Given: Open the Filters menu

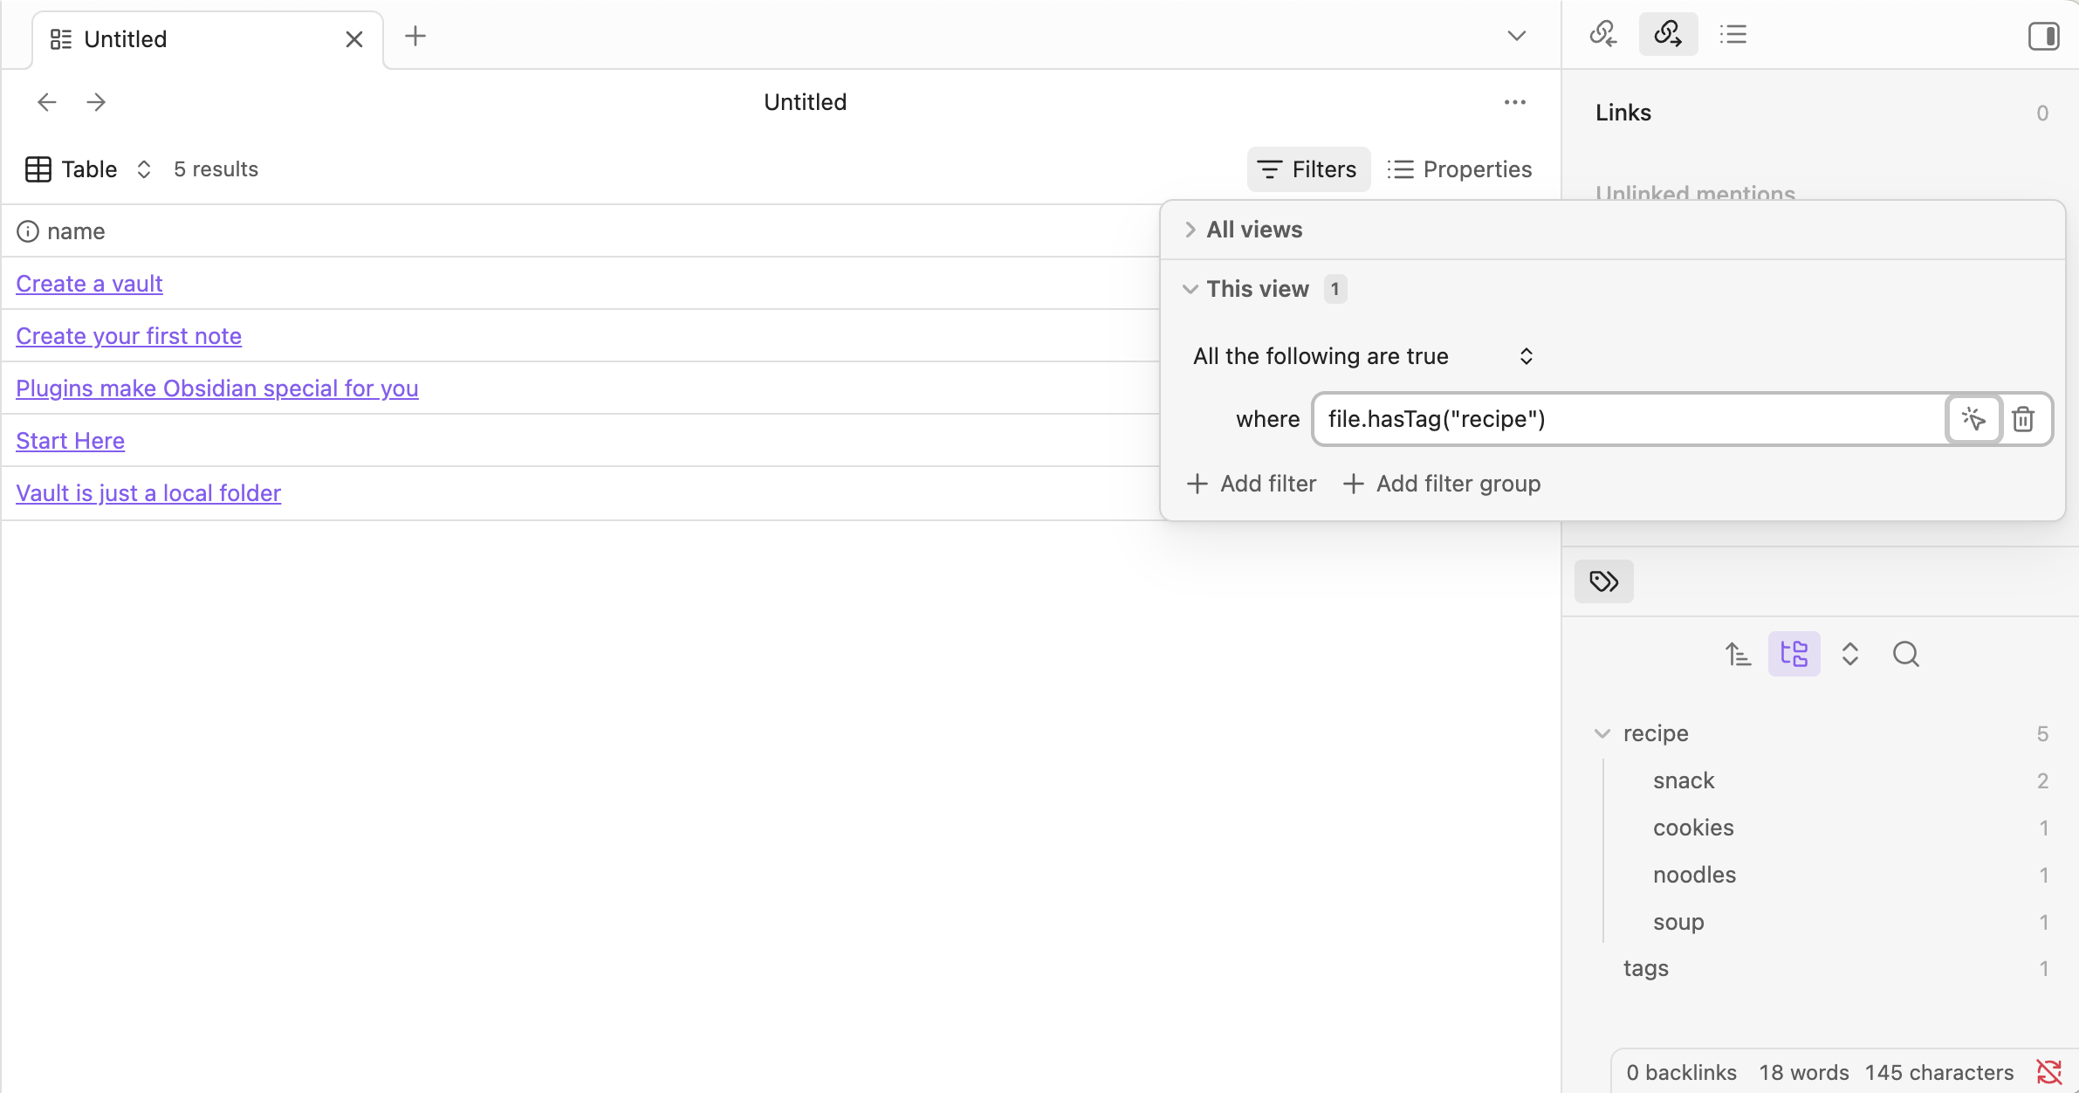Looking at the screenshot, I should pyautogui.click(x=1308, y=169).
